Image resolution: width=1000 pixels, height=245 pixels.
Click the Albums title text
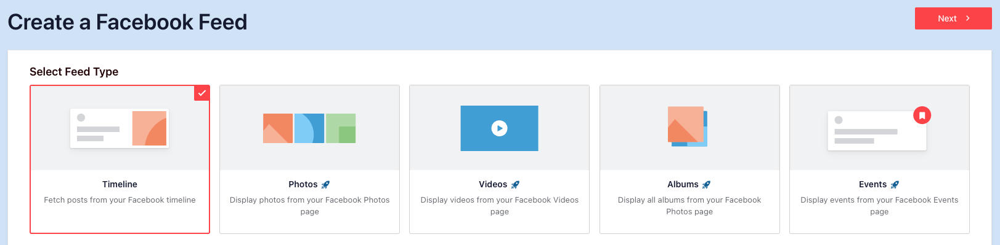coord(683,184)
